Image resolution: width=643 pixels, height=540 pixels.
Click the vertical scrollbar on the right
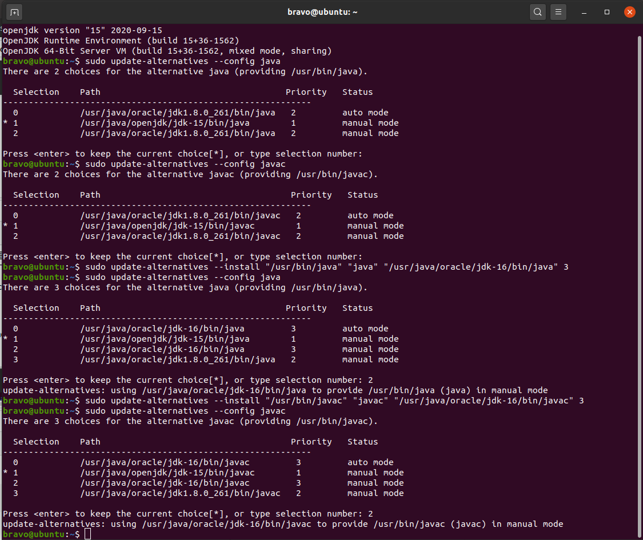pyautogui.click(x=640, y=287)
